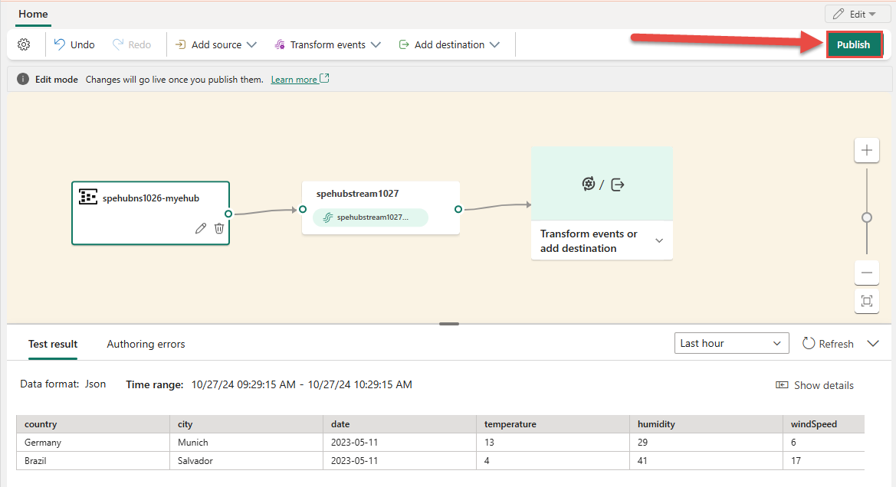Open the Add destination dropdown
The width and height of the screenshot is (896, 487).
point(450,44)
